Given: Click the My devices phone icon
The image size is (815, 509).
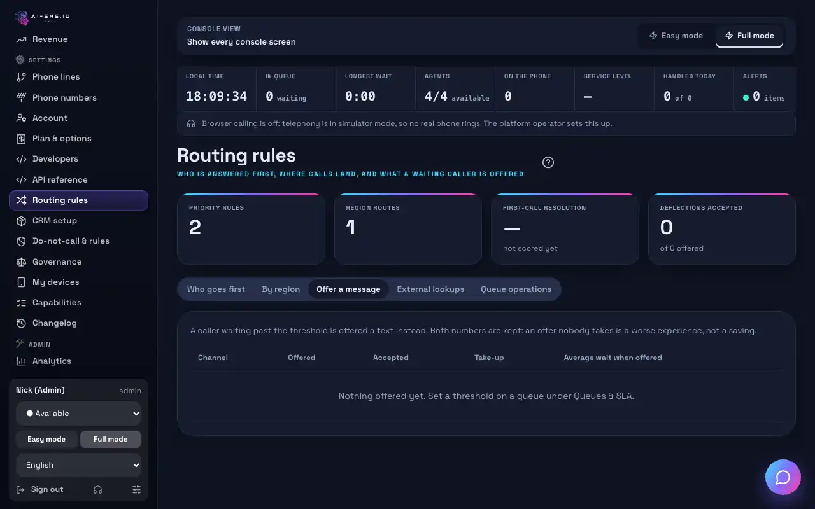Looking at the screenshot, I should [22, 282].
